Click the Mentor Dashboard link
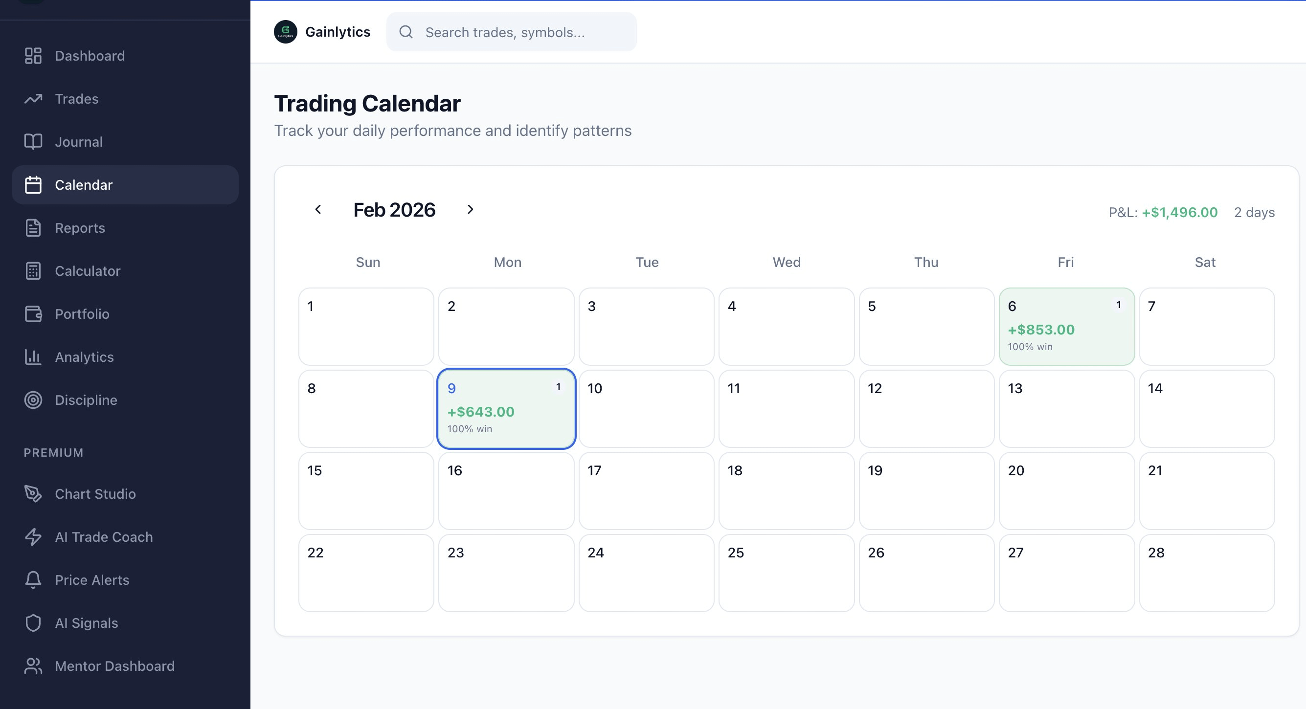1306x709 pixels. click(x=114, y=666)
